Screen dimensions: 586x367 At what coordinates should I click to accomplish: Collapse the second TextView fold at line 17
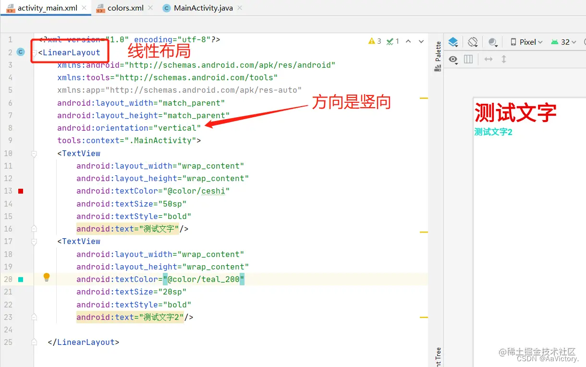point(34,242)
